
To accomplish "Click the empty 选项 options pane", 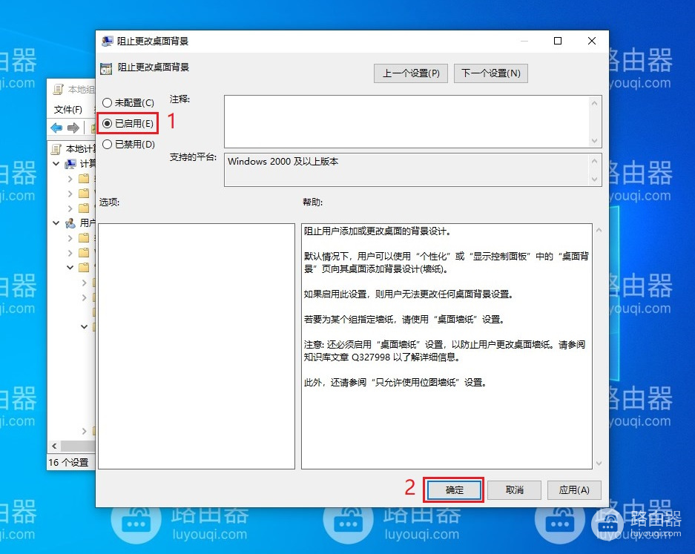I will tap(197, 346).
